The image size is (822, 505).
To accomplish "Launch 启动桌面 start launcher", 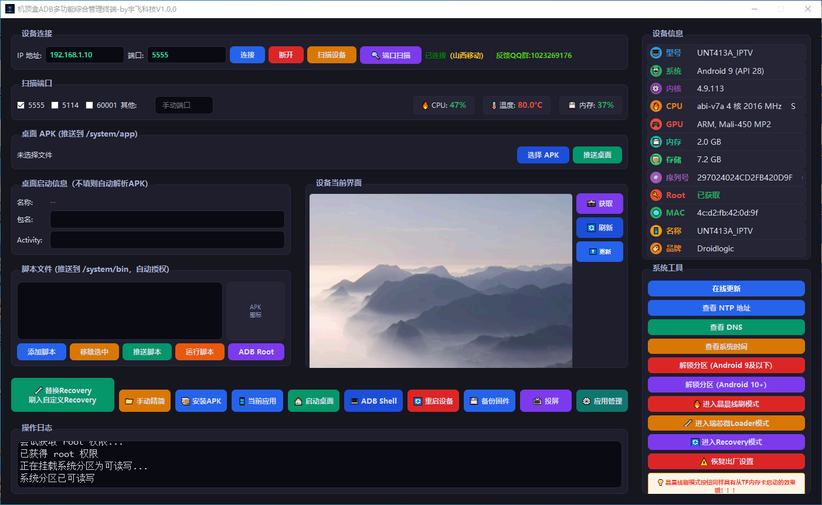I will tap(314, 401).
